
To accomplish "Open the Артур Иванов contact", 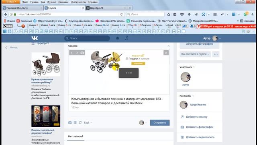I will 198,105.
